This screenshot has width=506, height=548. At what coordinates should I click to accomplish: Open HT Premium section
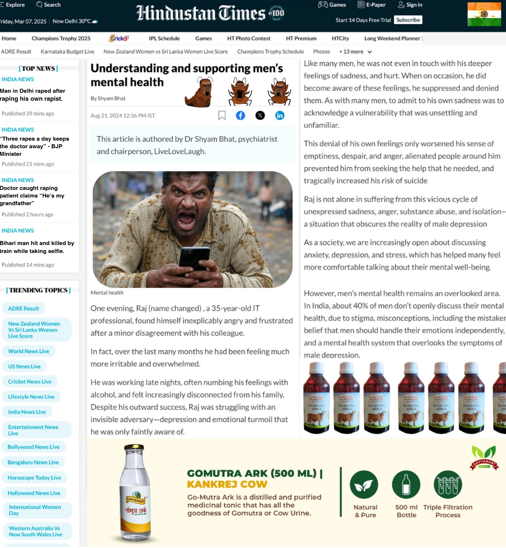click(x=301, y=38)
